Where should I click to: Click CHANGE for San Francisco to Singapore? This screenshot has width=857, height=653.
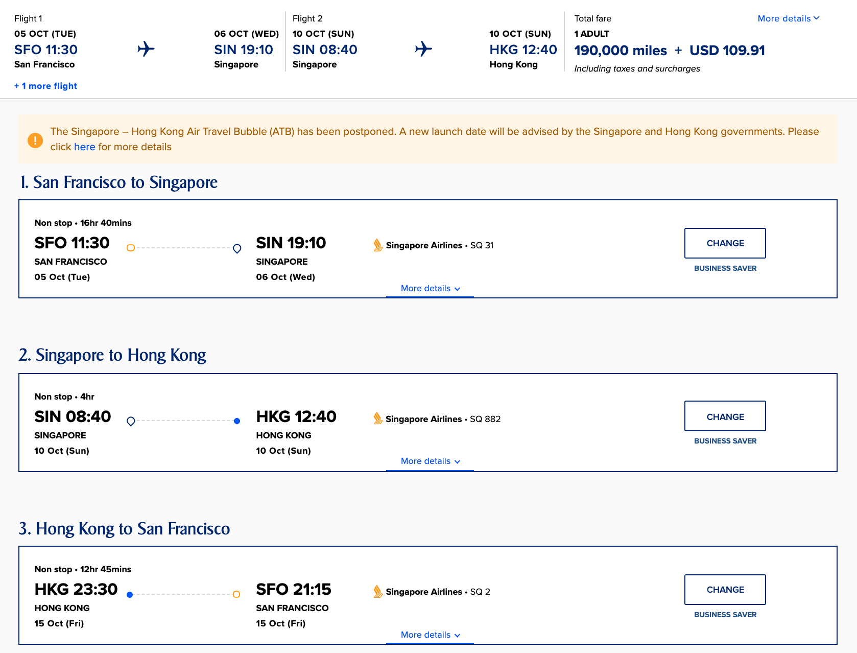point(725,243)
